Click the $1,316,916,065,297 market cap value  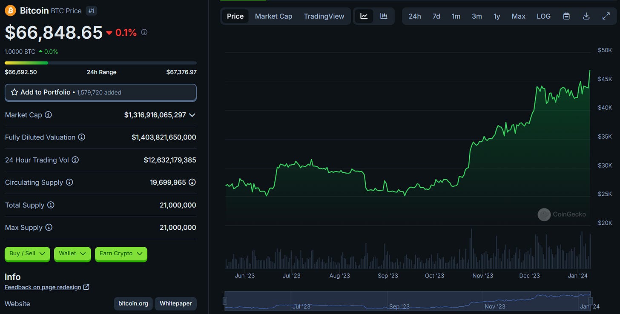pyautogui.click(x=155, y=115)
